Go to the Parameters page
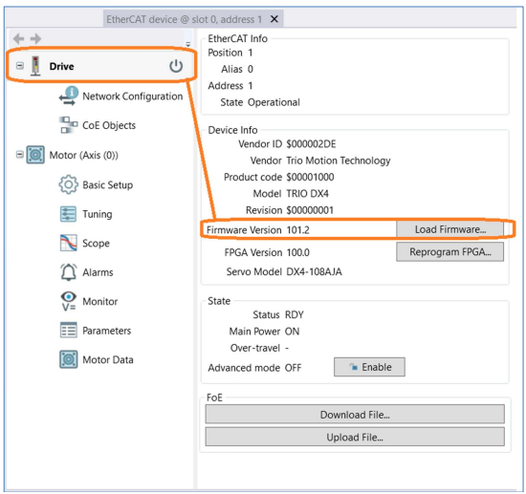The image size is (526, 494). pos(107,331)
